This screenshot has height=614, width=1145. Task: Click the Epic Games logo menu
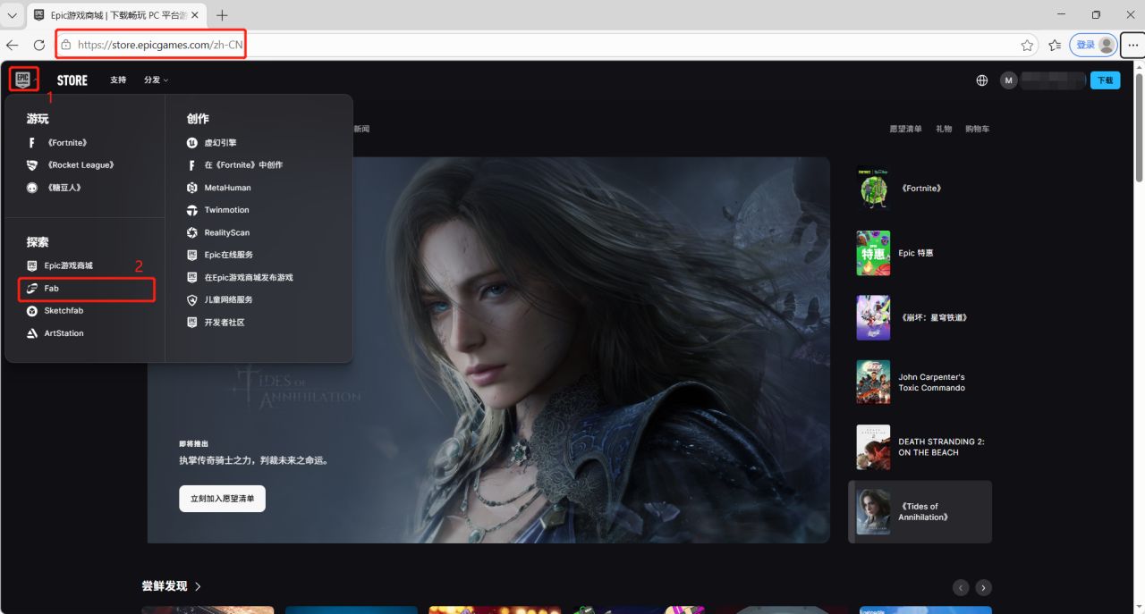(x=23, y=79)
